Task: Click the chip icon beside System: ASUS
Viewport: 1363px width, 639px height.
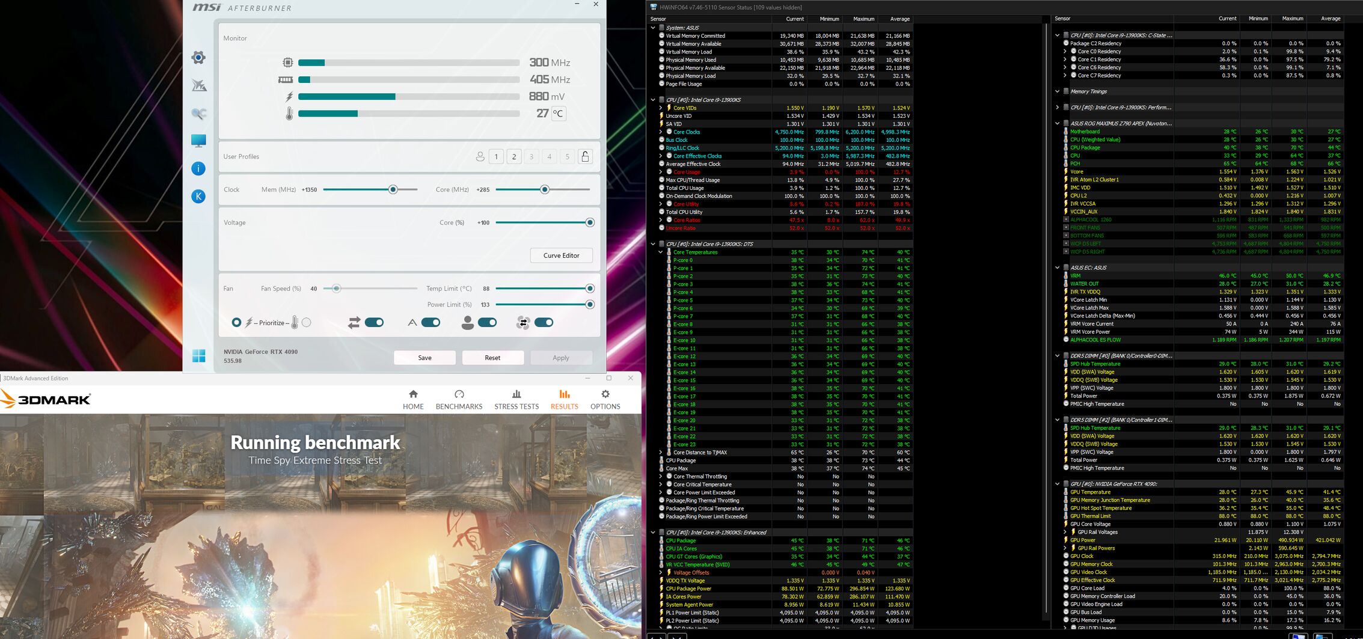Action: 661,28
